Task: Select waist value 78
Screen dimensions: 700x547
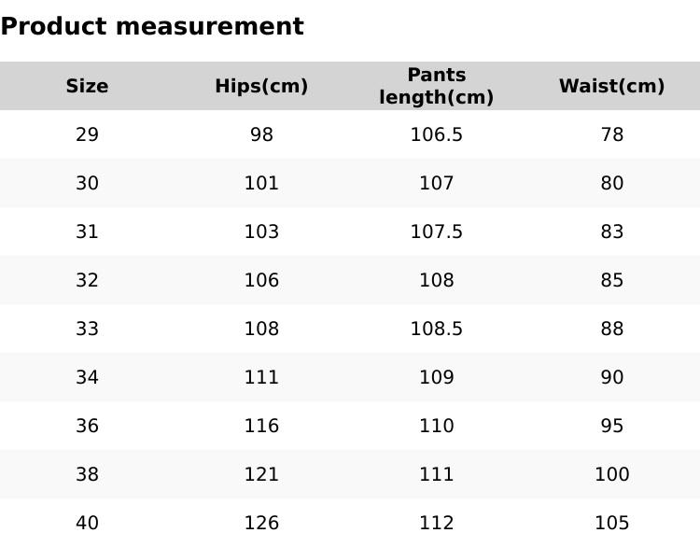Action: click(x=611, y=134)
